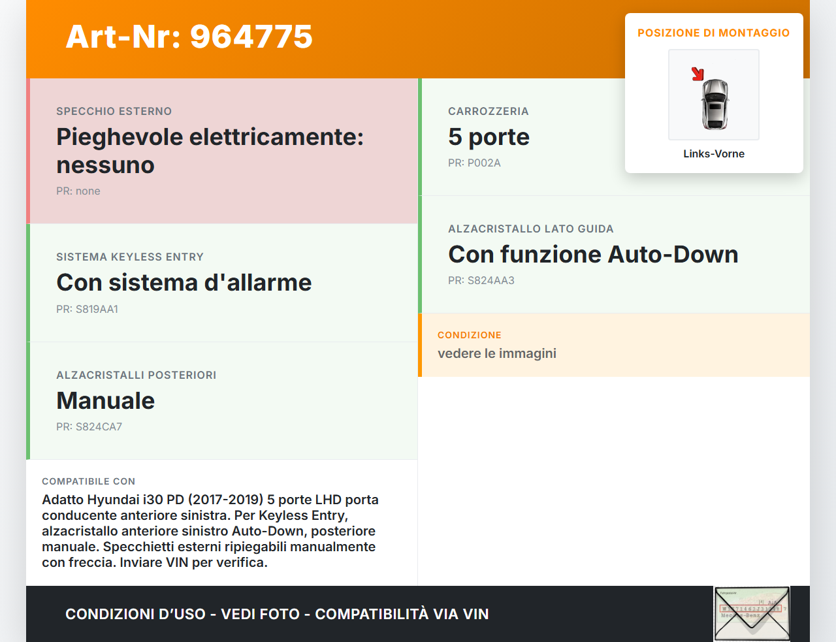Open the VIN envelope thumbnail in footer
This screenshot has height=642, width=836.
click(x=752, y=613)
